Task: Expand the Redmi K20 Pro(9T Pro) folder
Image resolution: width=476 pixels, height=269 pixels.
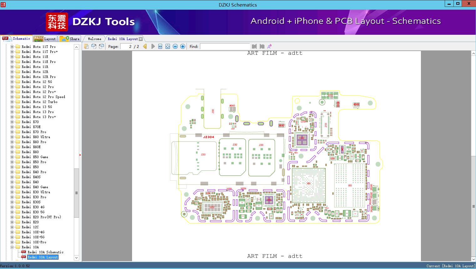Action: pyautogui.click(x=12, y=217)
